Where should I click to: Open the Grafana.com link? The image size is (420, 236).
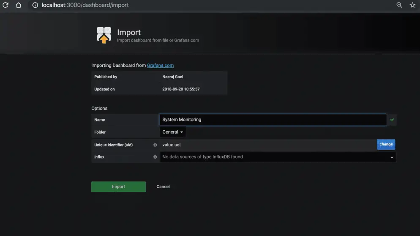point(160,66)
